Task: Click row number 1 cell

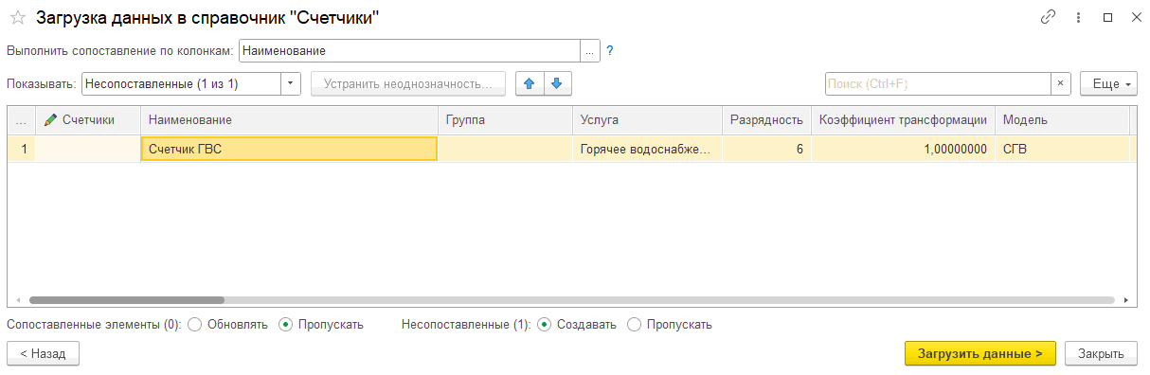Action: [x=22, y=149]
